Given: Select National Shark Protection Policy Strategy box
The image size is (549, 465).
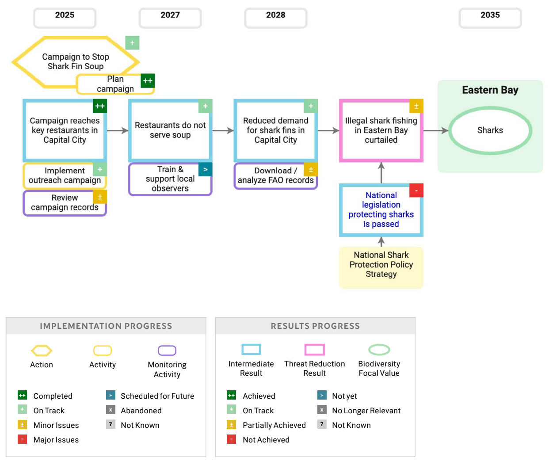Looking at the screenshot, I should pyautogui.click(x=381, y=267).
